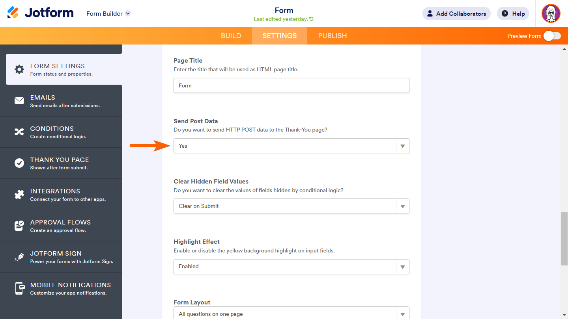568x319 pixels.
Task: Switch to the PUBLISH tab
Action: (333, 36)
